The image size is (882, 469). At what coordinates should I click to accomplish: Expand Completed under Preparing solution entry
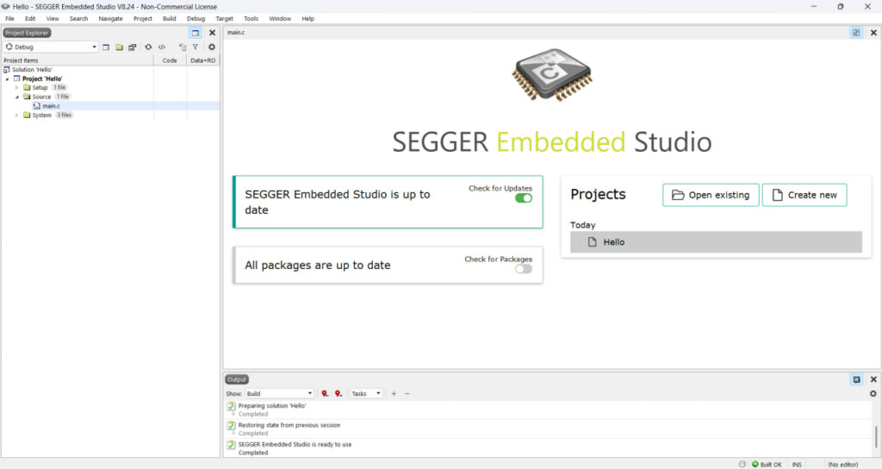[x=233, y=415]
